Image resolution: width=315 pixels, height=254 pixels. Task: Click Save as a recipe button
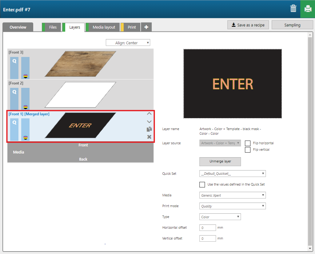pos(248,25)
